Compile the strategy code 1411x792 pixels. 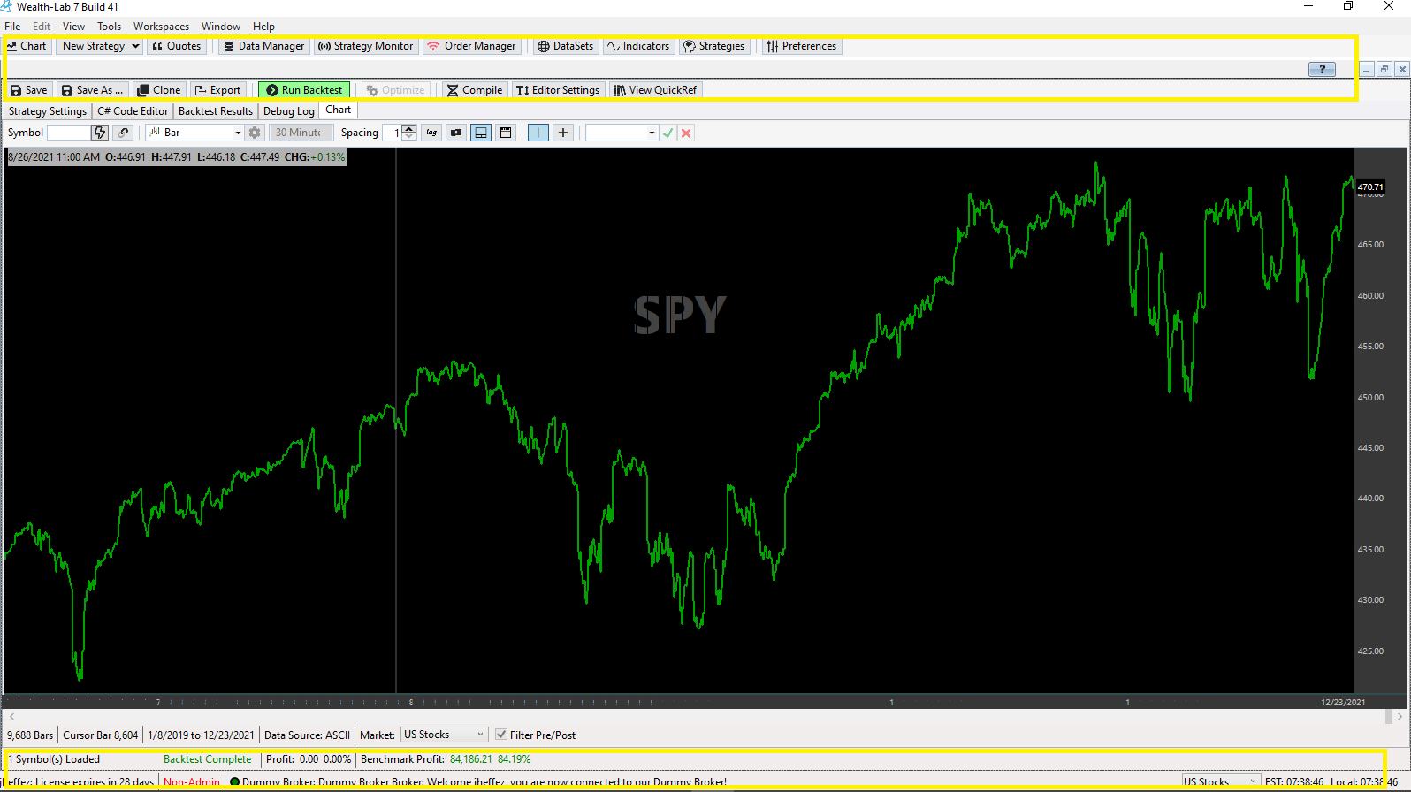tap(475, 90)
